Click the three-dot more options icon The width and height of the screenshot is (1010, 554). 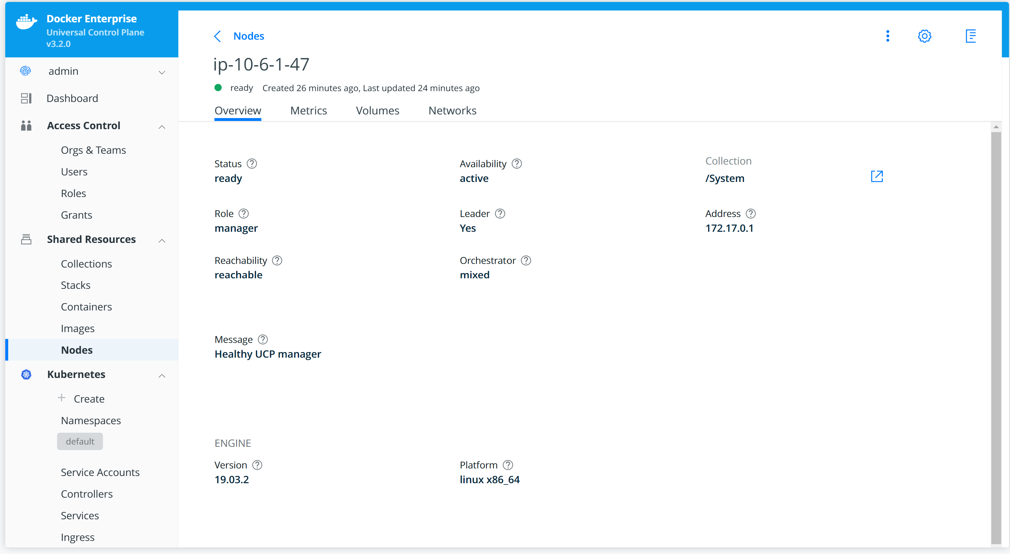pos(888,36)
